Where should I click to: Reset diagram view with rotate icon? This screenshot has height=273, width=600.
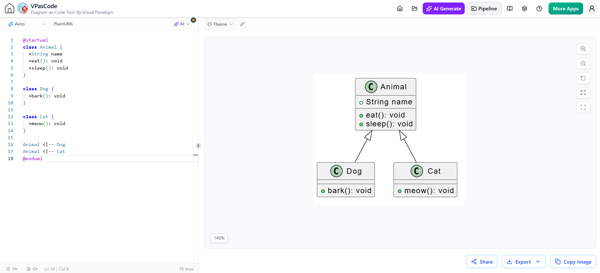pyautogui.click(x=583, y=78)
